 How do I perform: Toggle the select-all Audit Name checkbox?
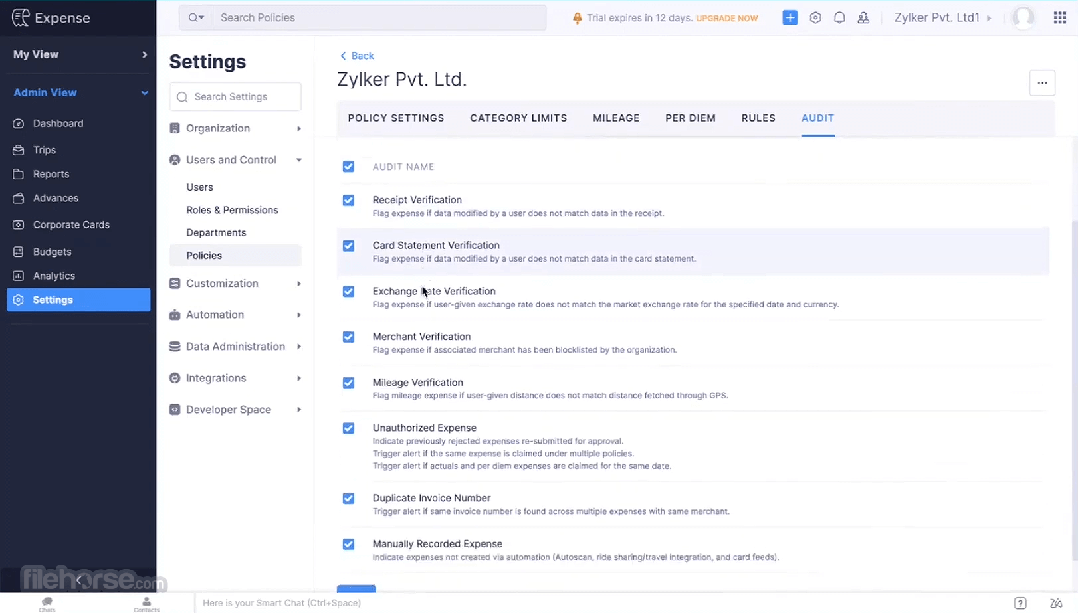click(x=348, y=167)
